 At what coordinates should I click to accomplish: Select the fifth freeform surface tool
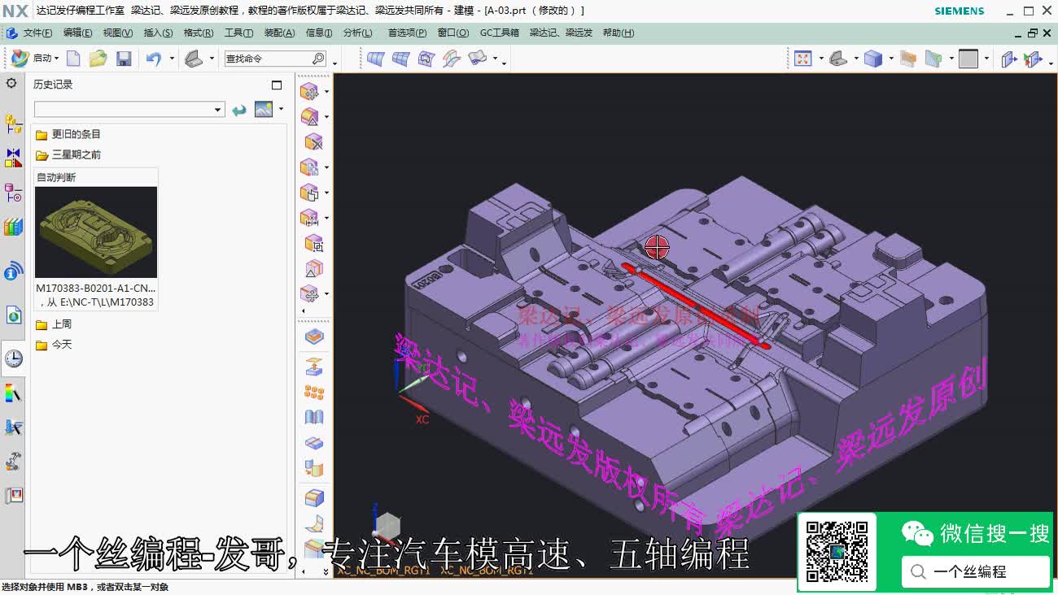478,59
